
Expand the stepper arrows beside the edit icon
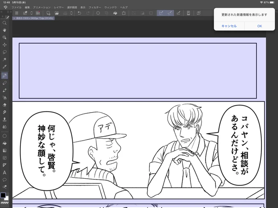point(31,13)
